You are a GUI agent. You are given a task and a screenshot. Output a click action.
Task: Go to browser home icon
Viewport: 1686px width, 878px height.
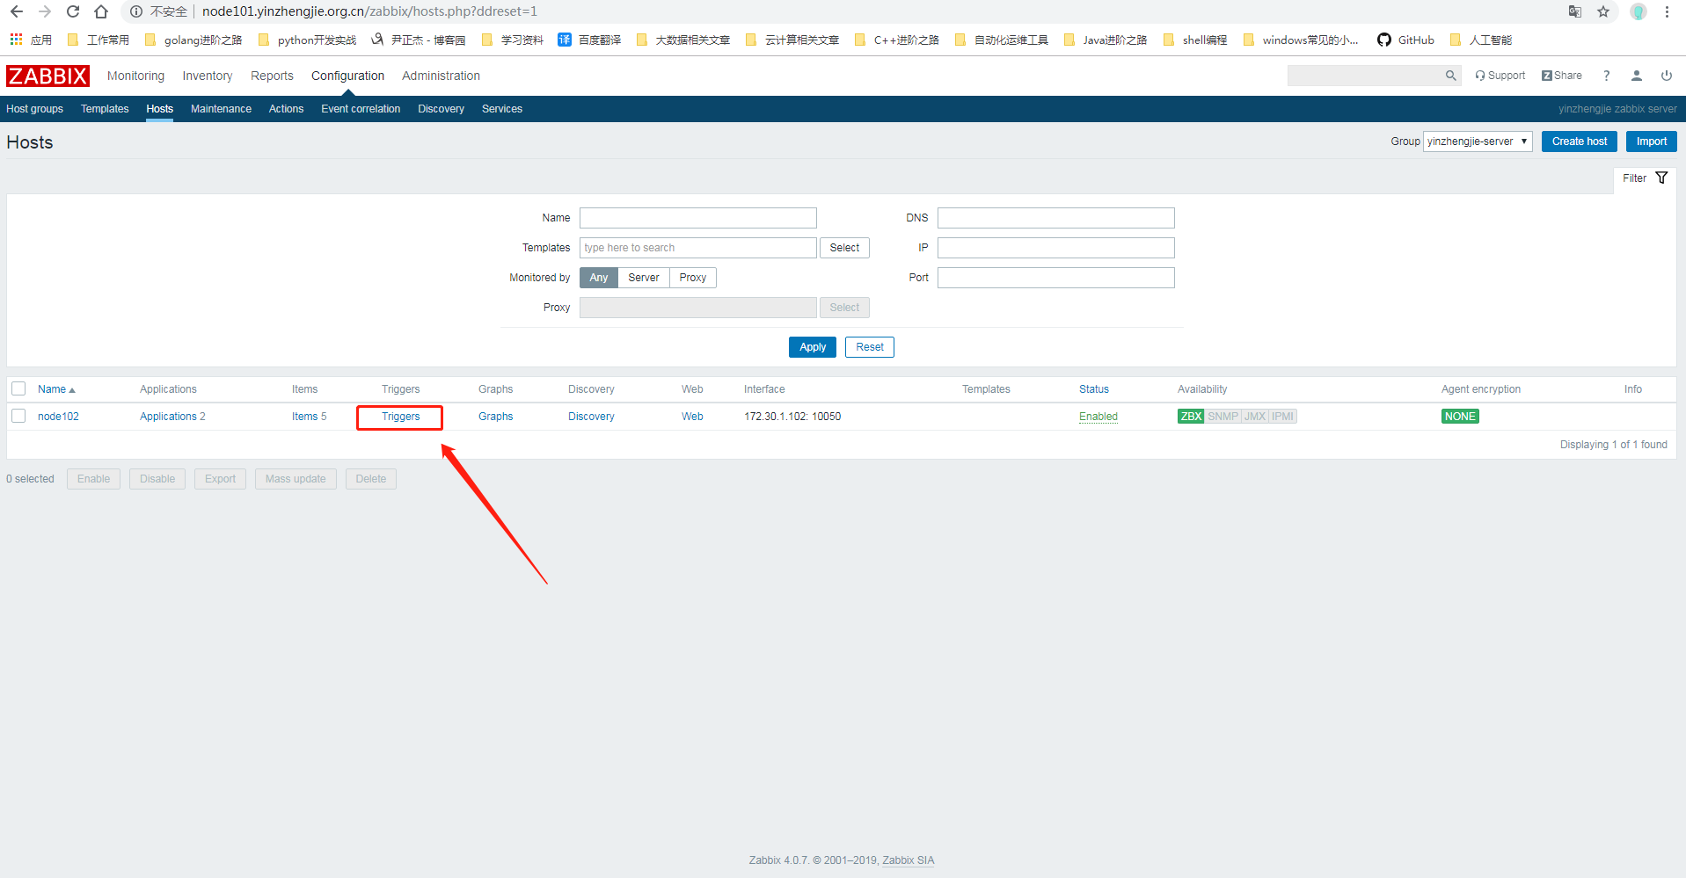[101, 11]
